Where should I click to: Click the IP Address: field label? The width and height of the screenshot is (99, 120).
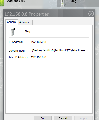coord(16,42)
